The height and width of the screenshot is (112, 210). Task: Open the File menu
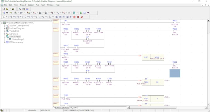click(6, 5)
